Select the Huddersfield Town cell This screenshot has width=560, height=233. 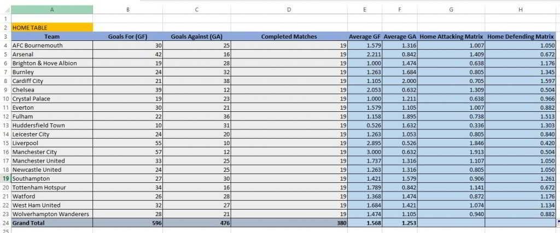pyautogui.click(x=52, y=126)
